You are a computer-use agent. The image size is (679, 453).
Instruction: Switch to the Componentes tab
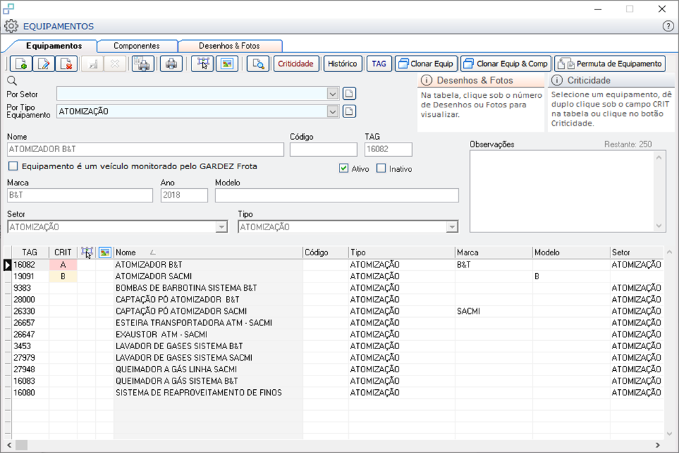pos(136,46)
